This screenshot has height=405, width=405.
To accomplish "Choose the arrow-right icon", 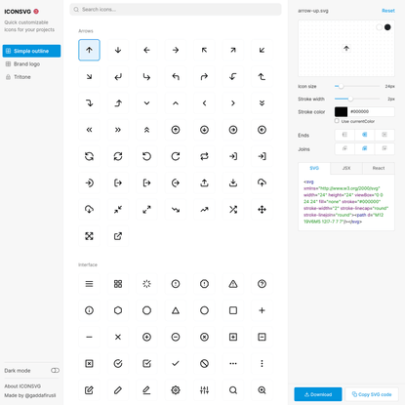I will (x=176, y=50).
